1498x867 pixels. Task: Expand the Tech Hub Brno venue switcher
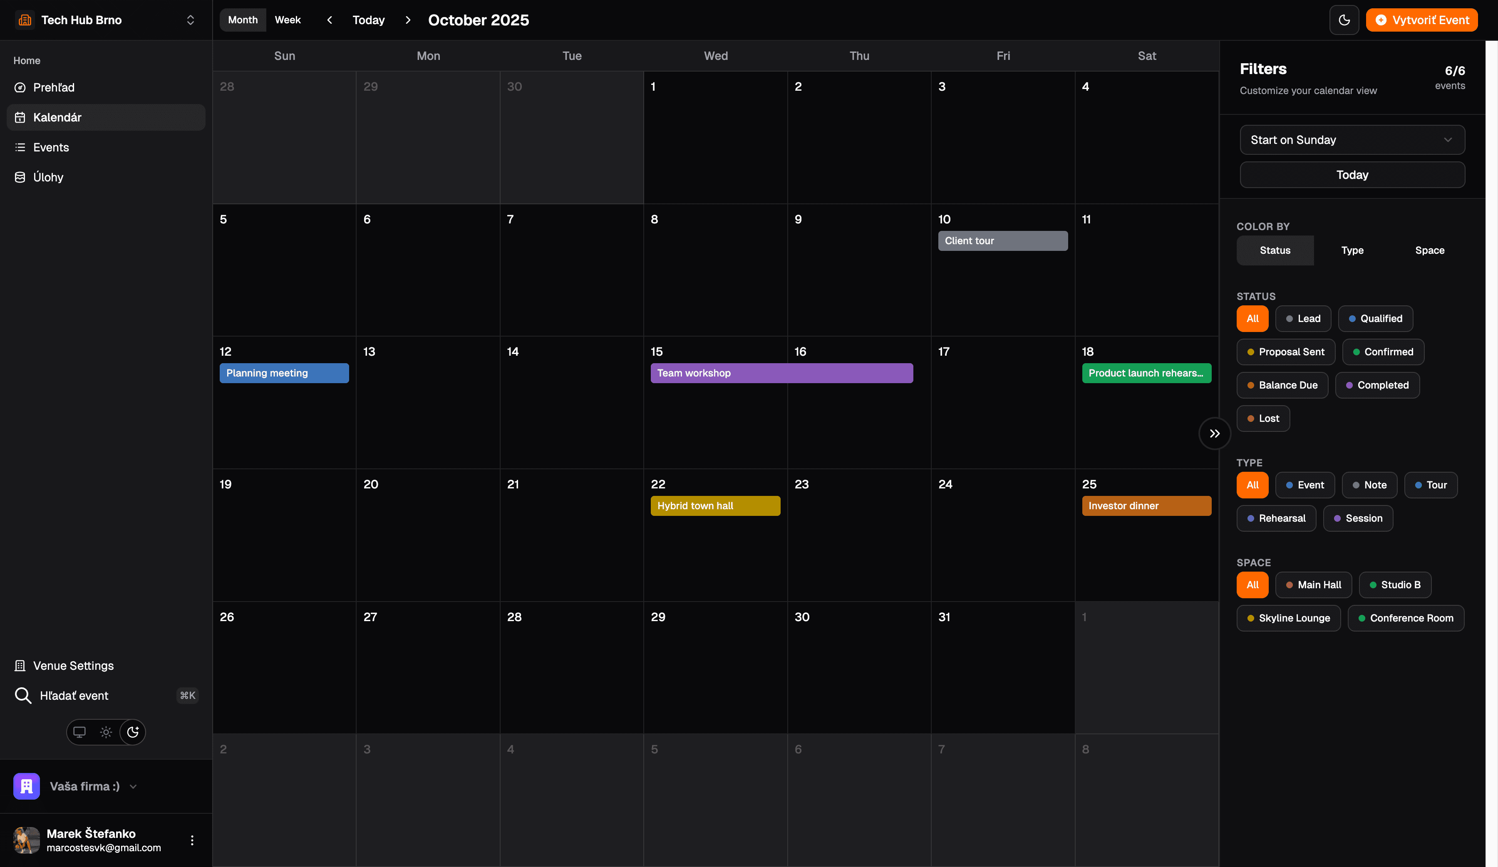pos(190,20)
